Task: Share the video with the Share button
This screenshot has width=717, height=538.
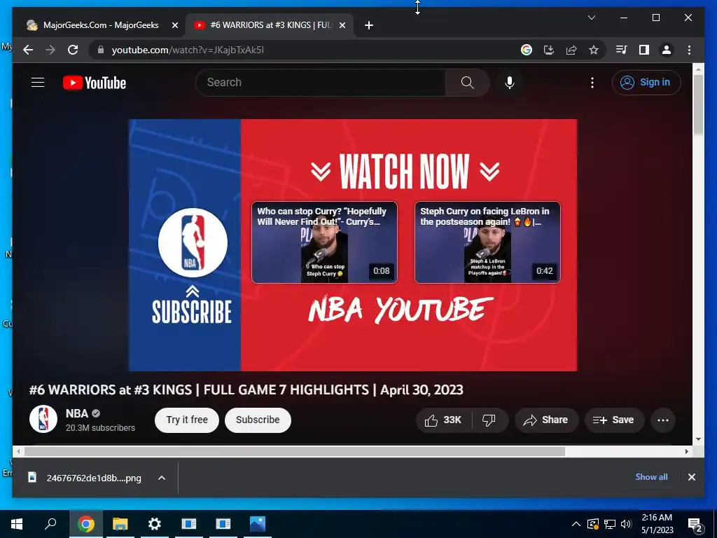Action: (546, 420)
